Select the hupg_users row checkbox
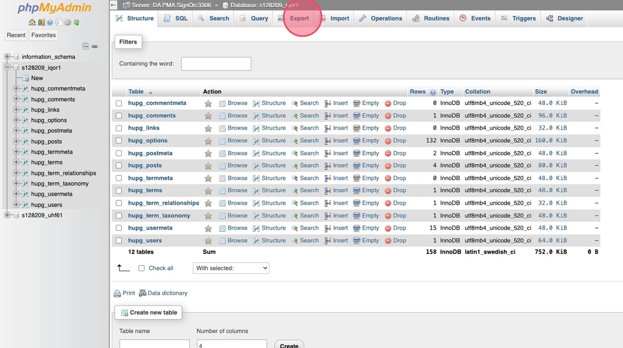This screenshot has width=623, height=348. coord(118,241)
